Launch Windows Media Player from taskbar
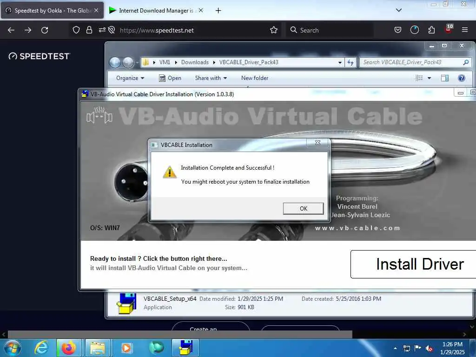The width and height of the screenshot is (476, 357). pos(126,348)
